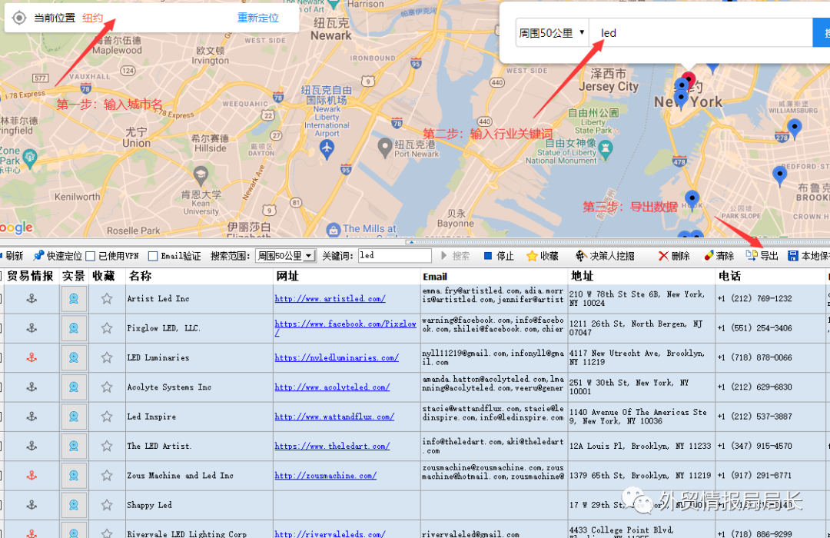The width and height of the screenshot is (830, 538).
Task: Open street view for LED Luminaries
Action: point(74,358)
